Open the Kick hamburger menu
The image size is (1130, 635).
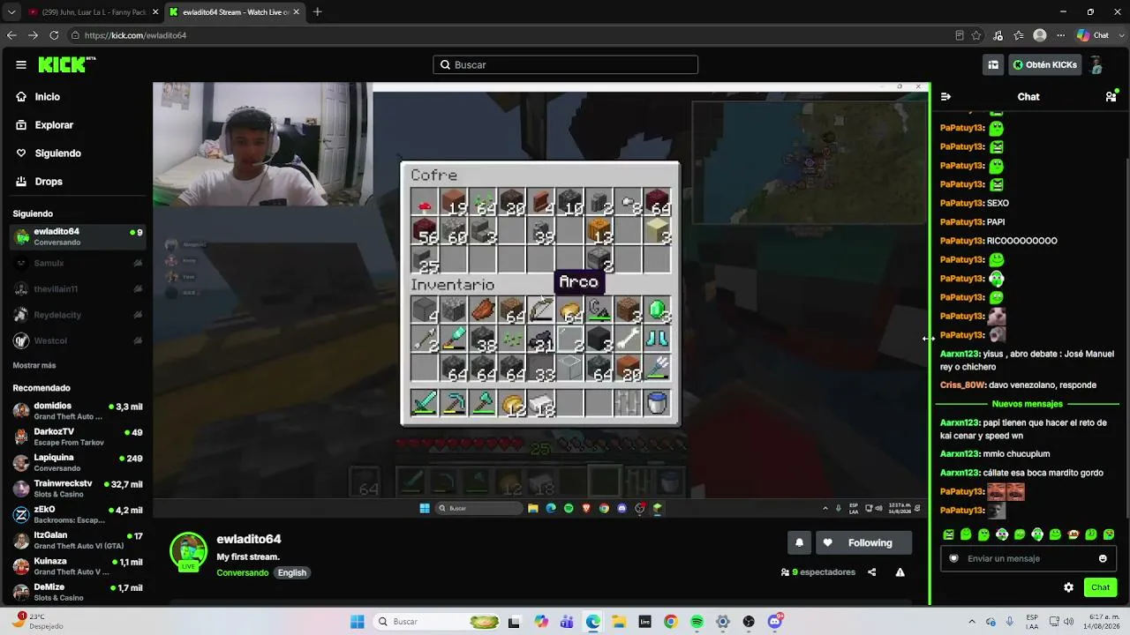pyautogui.click(x=21, y=64)
